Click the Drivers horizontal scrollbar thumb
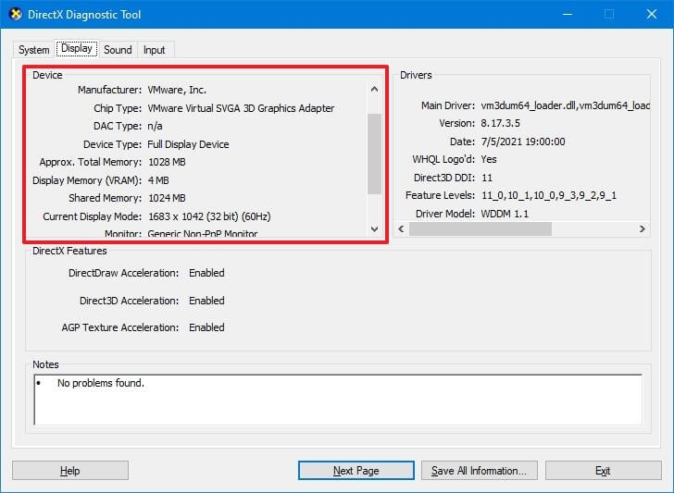The height and width of the screenshot is (493, 674). click(481, 228)
